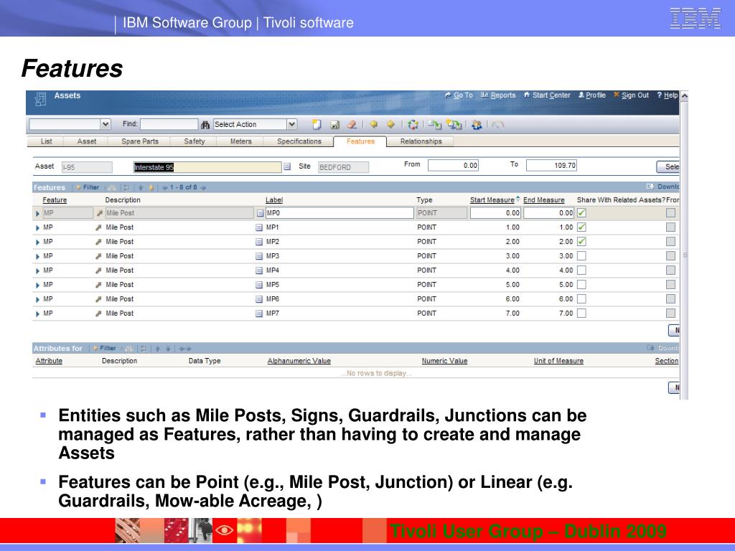Open long description icon before MP7 label
The width and height of the screenshot is (735, 551).
pos(258,314)
